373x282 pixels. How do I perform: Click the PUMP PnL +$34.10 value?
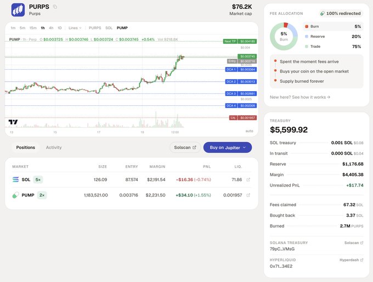(184, 195)
